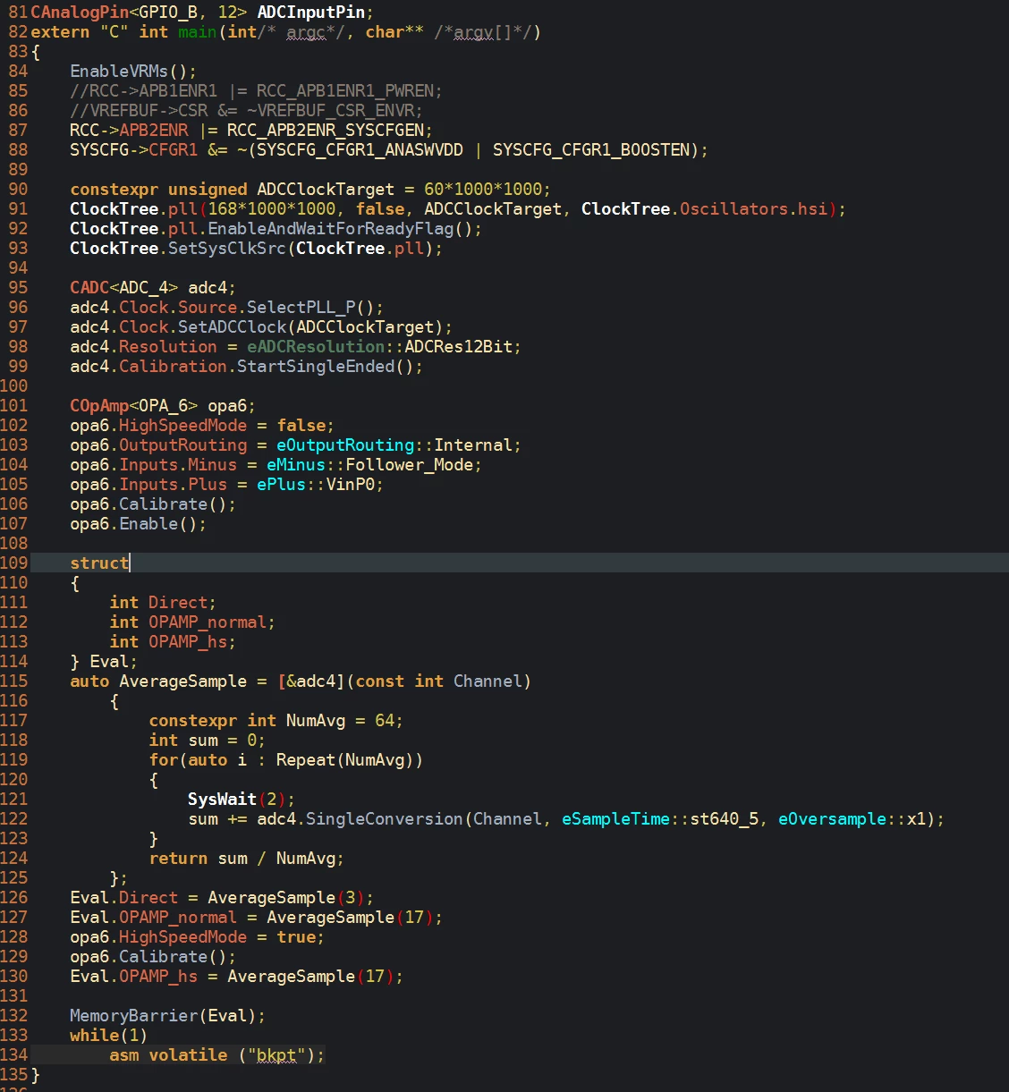Click 'SetADCClock' on line 97

pyautogui.click(x=232, y=326)
